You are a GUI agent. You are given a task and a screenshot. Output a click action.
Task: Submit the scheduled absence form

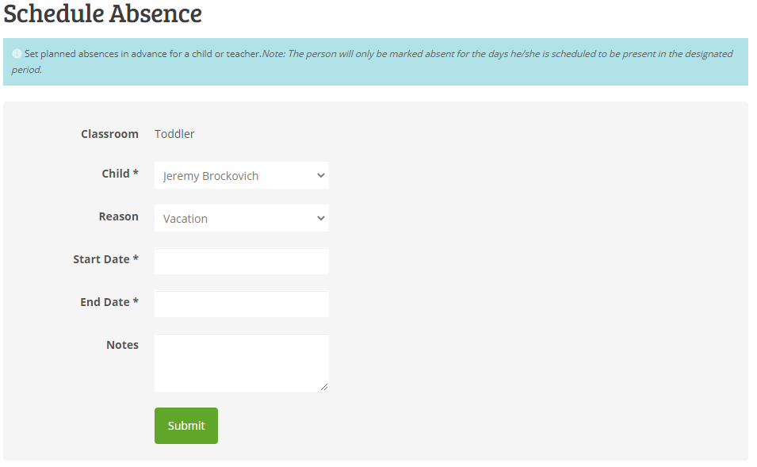(x=185, y=425)
